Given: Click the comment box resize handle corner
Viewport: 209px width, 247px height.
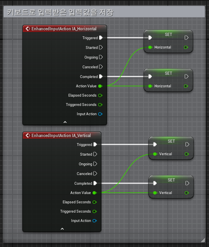Looking at the screenshot, I should 203,240.
